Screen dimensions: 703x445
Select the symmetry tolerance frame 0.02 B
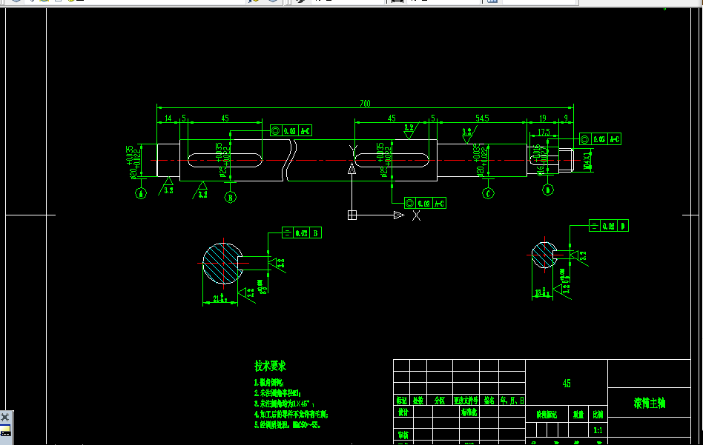coord(301,232)
